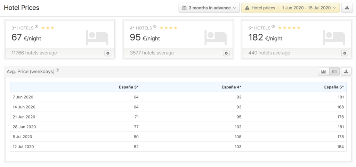
Task: Click the España 3* column header
Action: [x=129, y=87]
